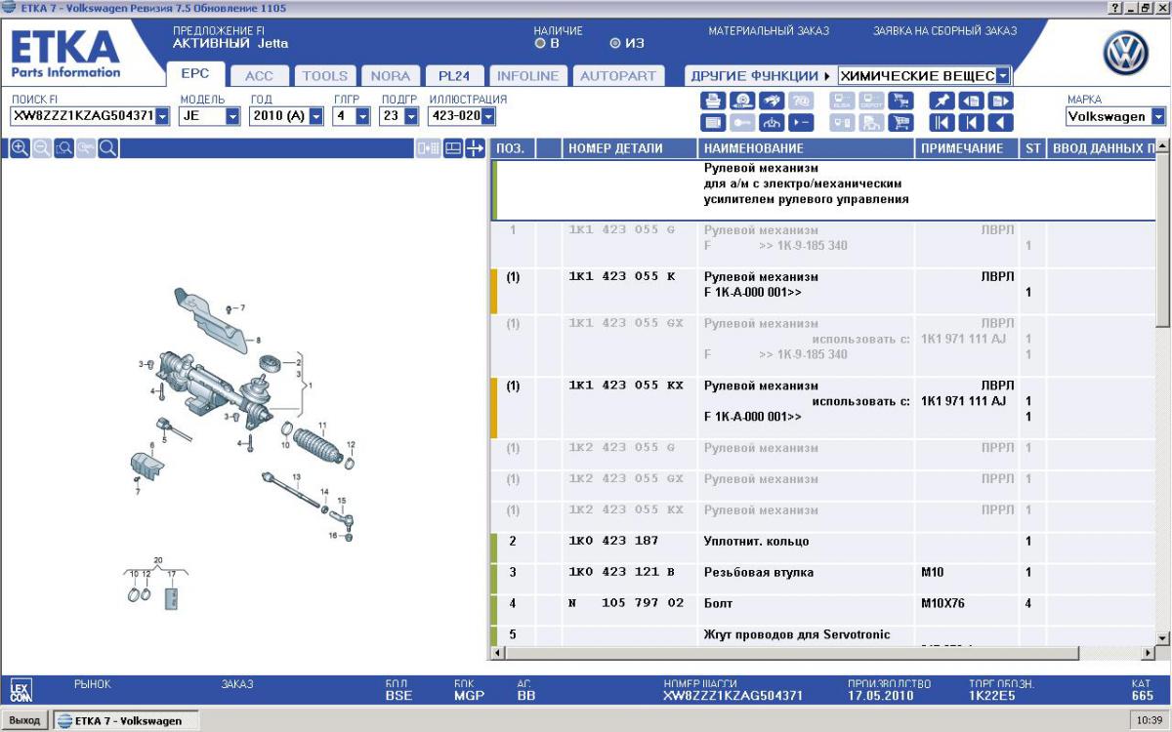1172x732 pixels.
Task: Click the Выход button in the taskbar
Action: 24,720
